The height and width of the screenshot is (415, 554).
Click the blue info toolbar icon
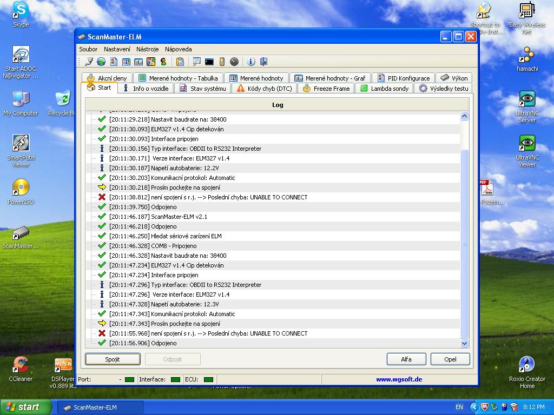[x=250, y=62]
